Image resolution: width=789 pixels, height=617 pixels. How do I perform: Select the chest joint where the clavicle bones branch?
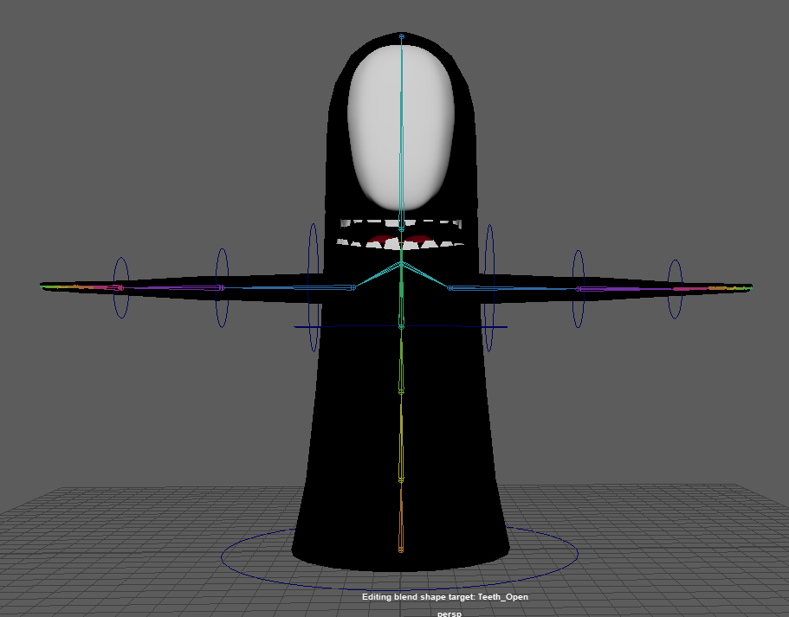(x=402, y=262)
